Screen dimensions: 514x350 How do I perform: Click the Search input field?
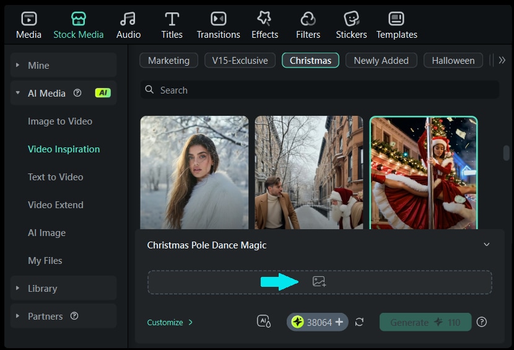pyautogui.click(x=320, y=90)
